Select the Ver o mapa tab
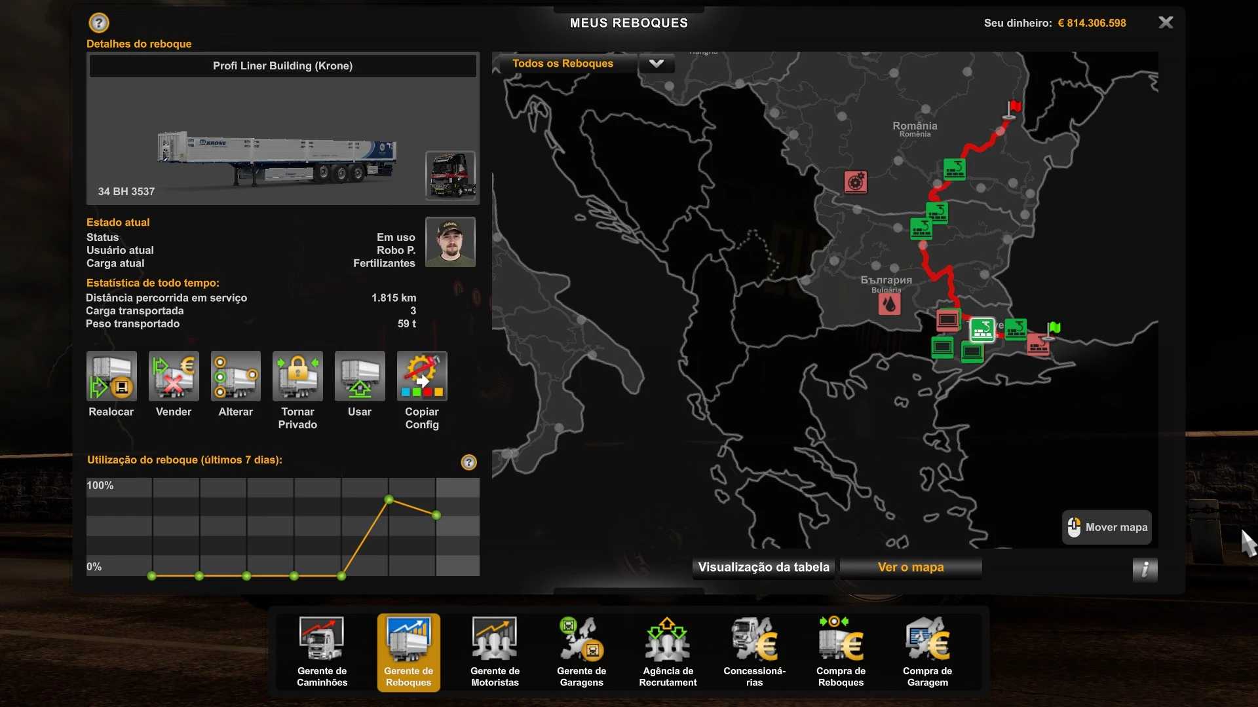1258x707 pixels. pyautogui.click(x=910, y=568)
